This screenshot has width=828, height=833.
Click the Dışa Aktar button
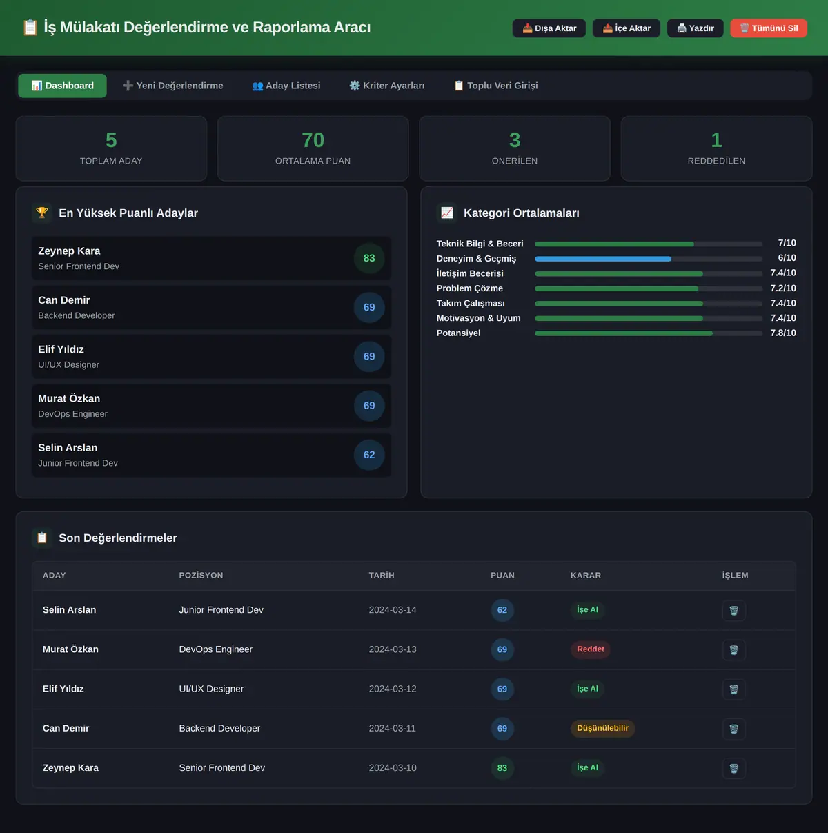point(549,28)
